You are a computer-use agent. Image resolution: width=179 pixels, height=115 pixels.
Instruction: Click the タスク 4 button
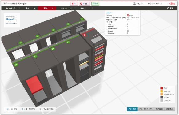[95, 4]
